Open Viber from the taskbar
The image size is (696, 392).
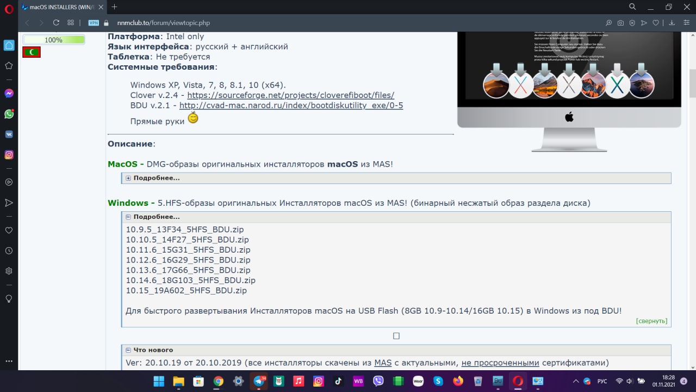click(x=378, y=381)
